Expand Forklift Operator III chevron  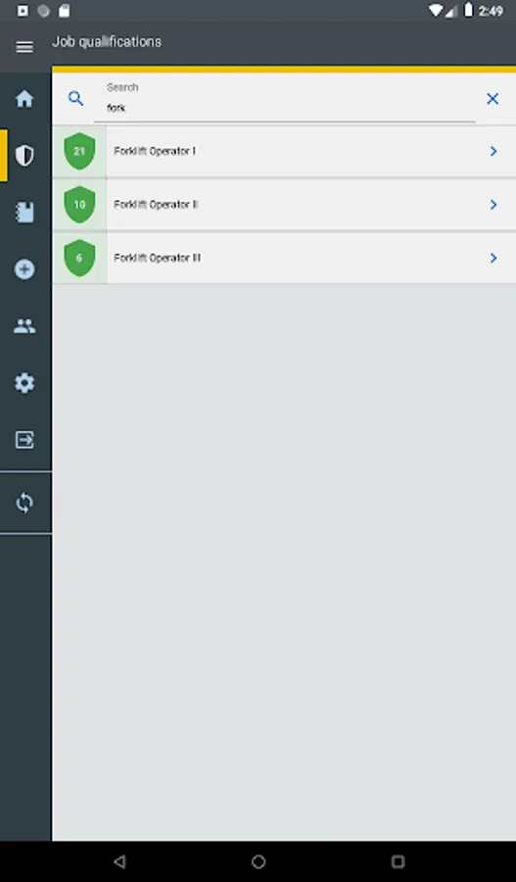coord(493,258)
